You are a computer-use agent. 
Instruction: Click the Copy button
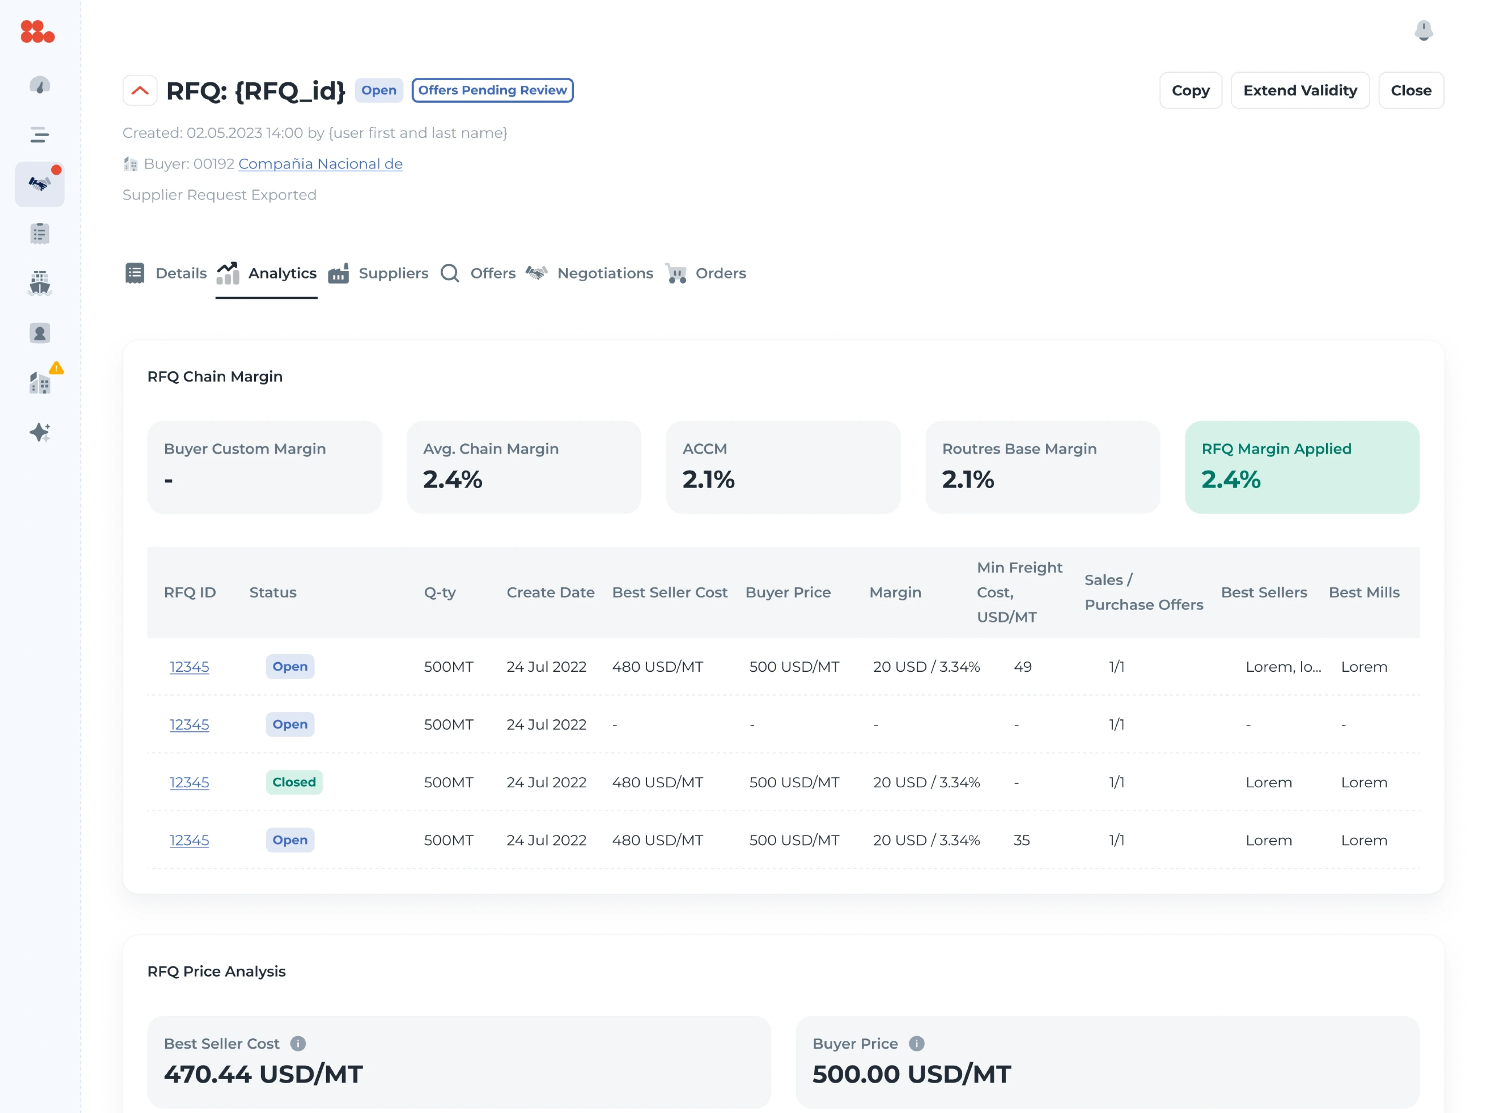pyautogui.click(x=1190, y=91)
